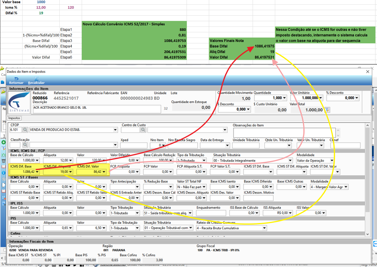The image size is (377, 267).
Task: Click Observações do Item text area
Action: pyautogui.click(x=284, y=133)
